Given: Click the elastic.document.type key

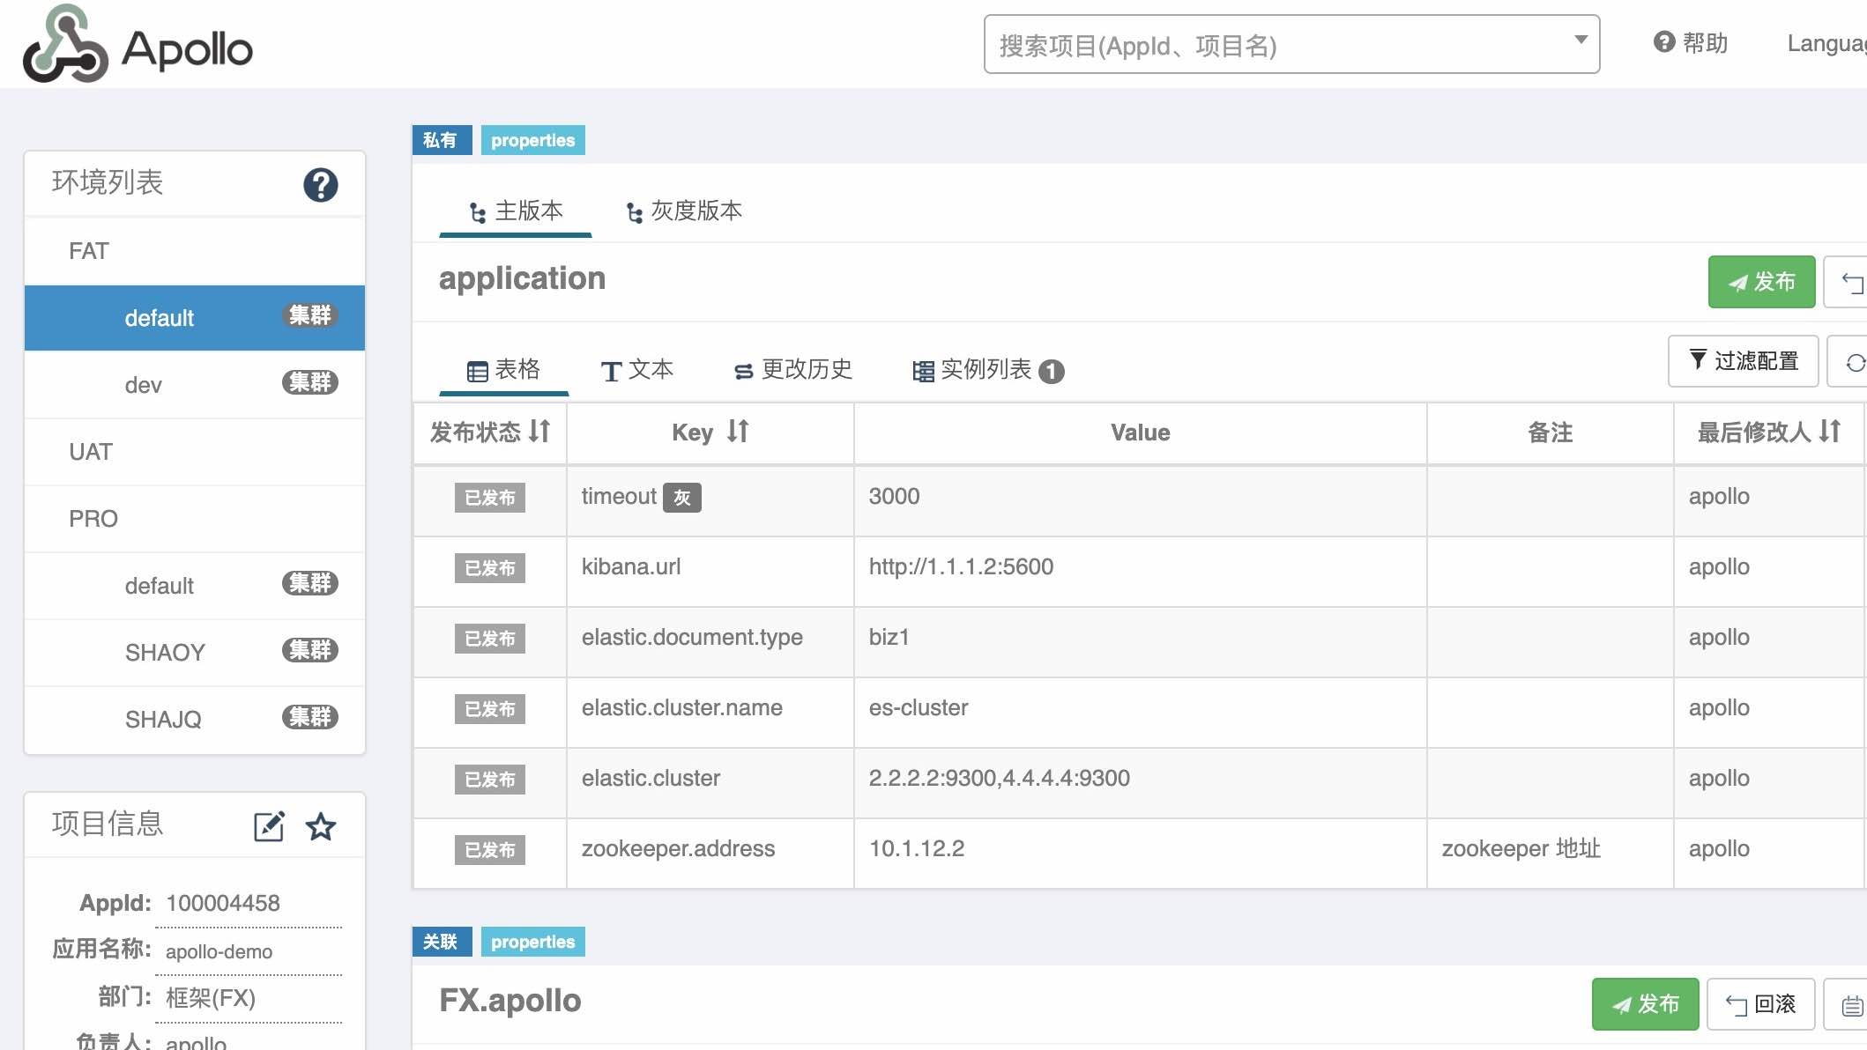Looking at the screenshot, I should click(692, 637).
